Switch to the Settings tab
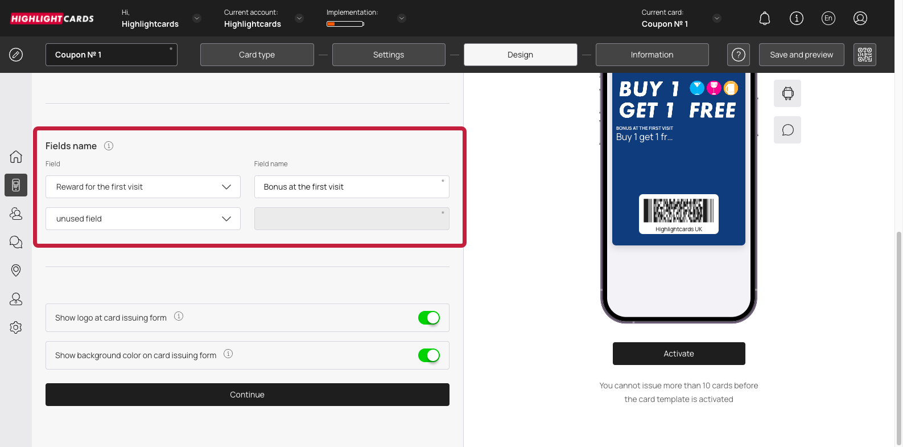The height and width of the screenshot is (447, 903). click(389, 55)
